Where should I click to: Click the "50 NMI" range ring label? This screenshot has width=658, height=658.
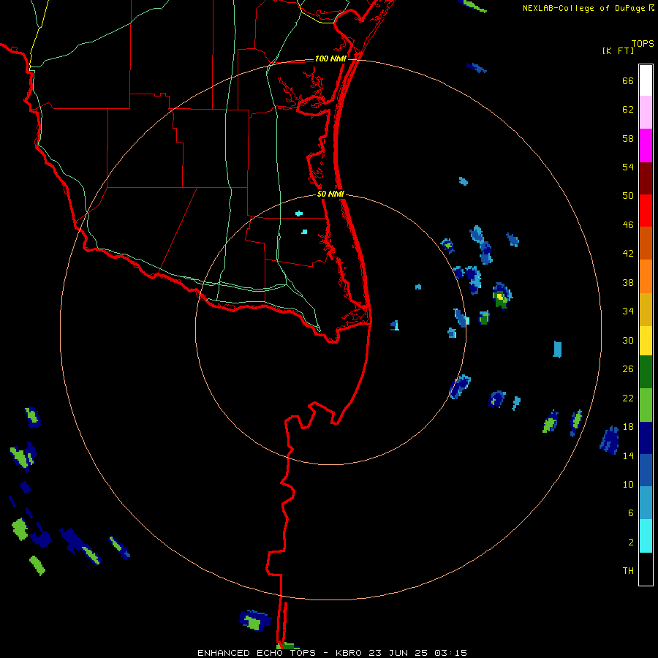(330, 194)
